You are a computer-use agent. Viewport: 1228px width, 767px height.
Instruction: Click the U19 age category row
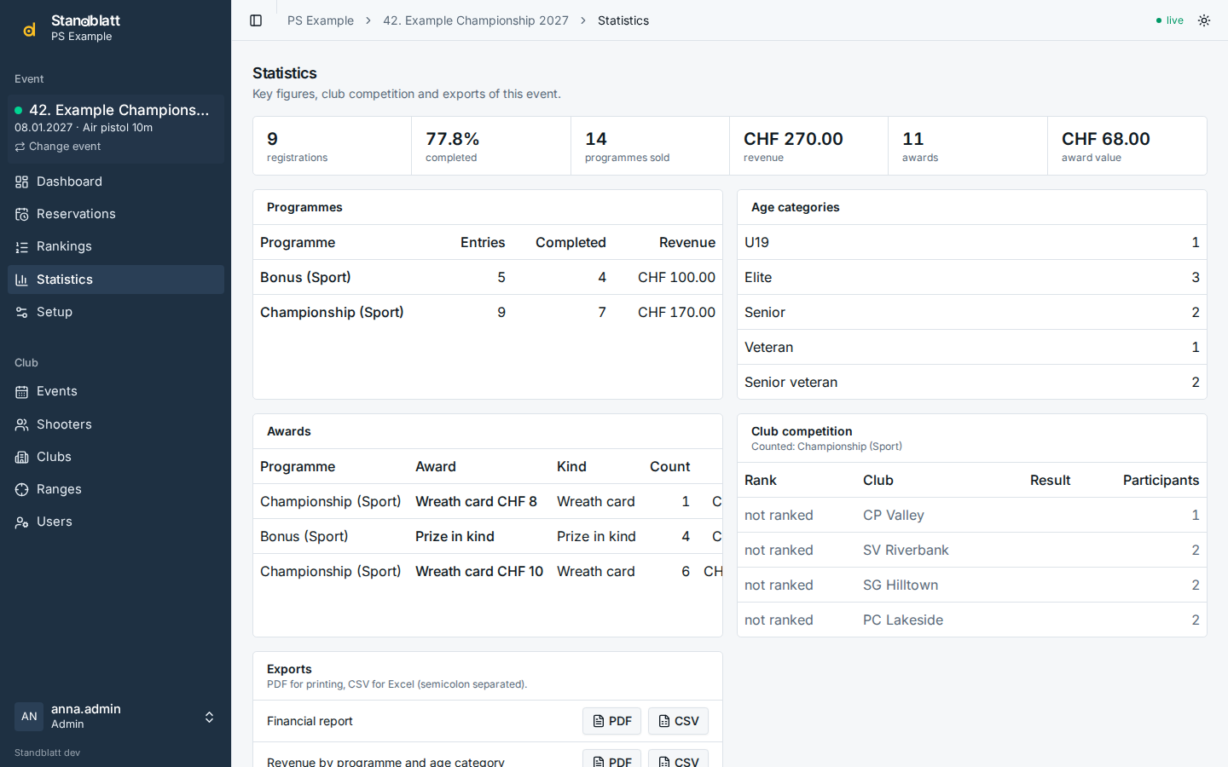point(972,242)
